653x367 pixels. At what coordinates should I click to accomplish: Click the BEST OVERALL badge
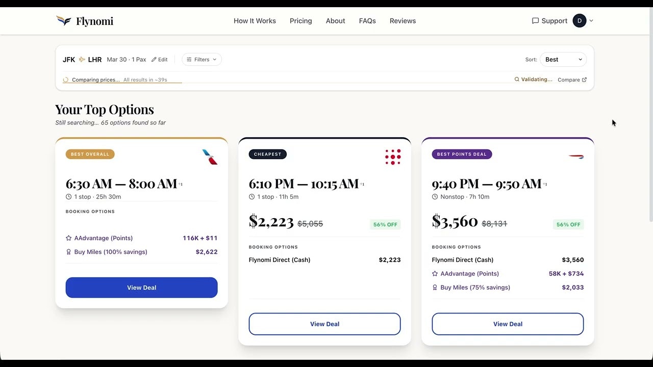click(90, 154)
